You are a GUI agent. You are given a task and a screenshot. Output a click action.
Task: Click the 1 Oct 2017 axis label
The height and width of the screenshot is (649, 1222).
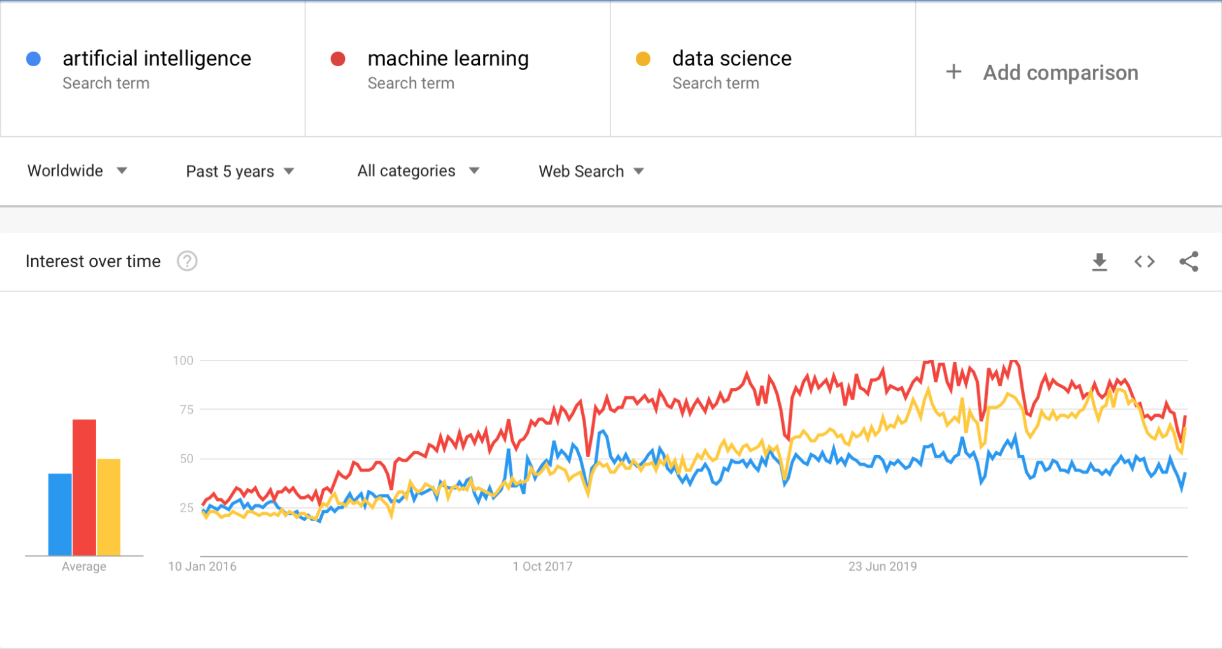click(x=543, y=566)
